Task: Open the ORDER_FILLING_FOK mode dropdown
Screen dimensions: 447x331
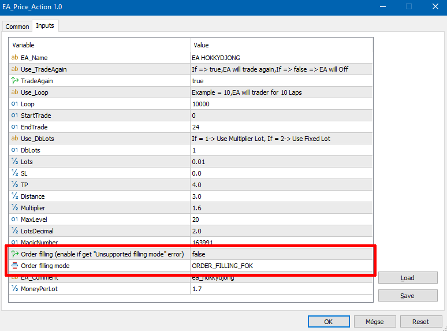Action: [x=281, y=266]
